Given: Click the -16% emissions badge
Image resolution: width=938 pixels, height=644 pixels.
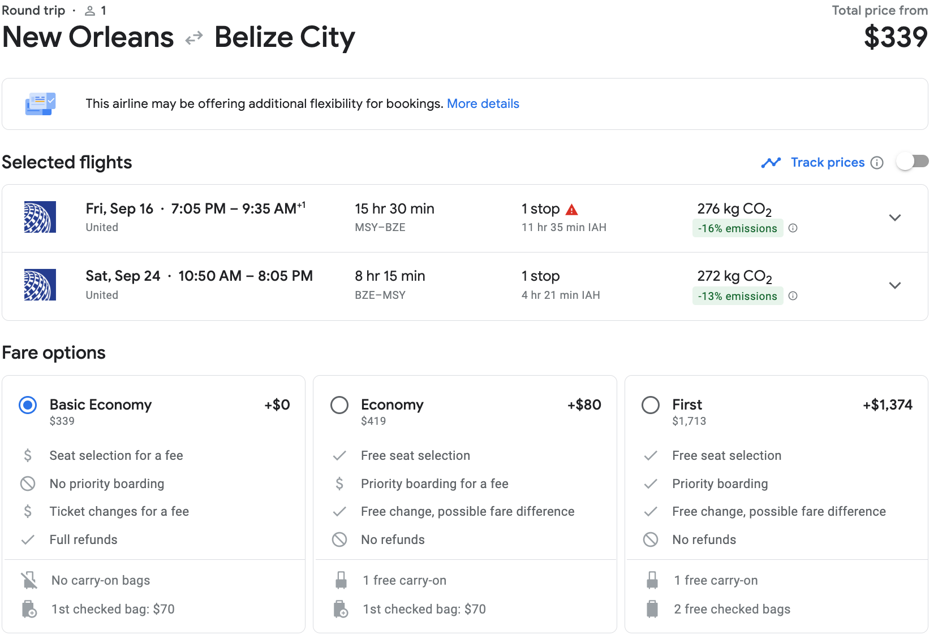Looking at the screenshot, I should click(x=737, y=228).
